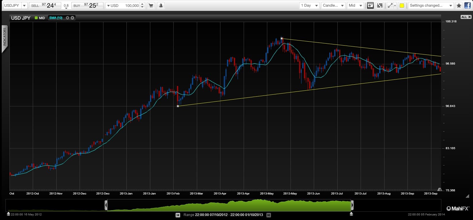Open the Candle chart type dropdown
Screen dimensions: 473x220
[x=333, y=5]
